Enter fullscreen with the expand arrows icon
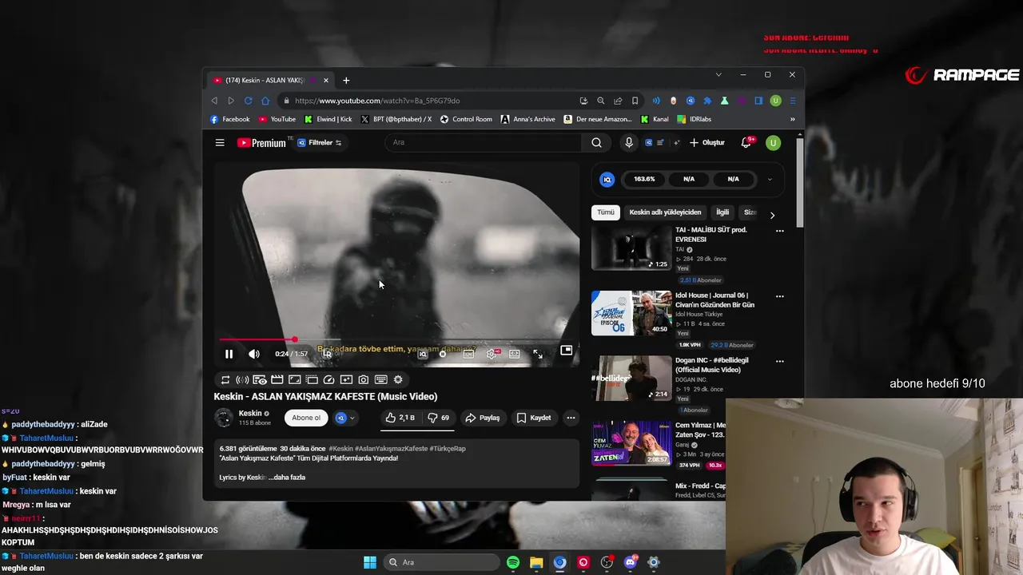 coord(538,354)
